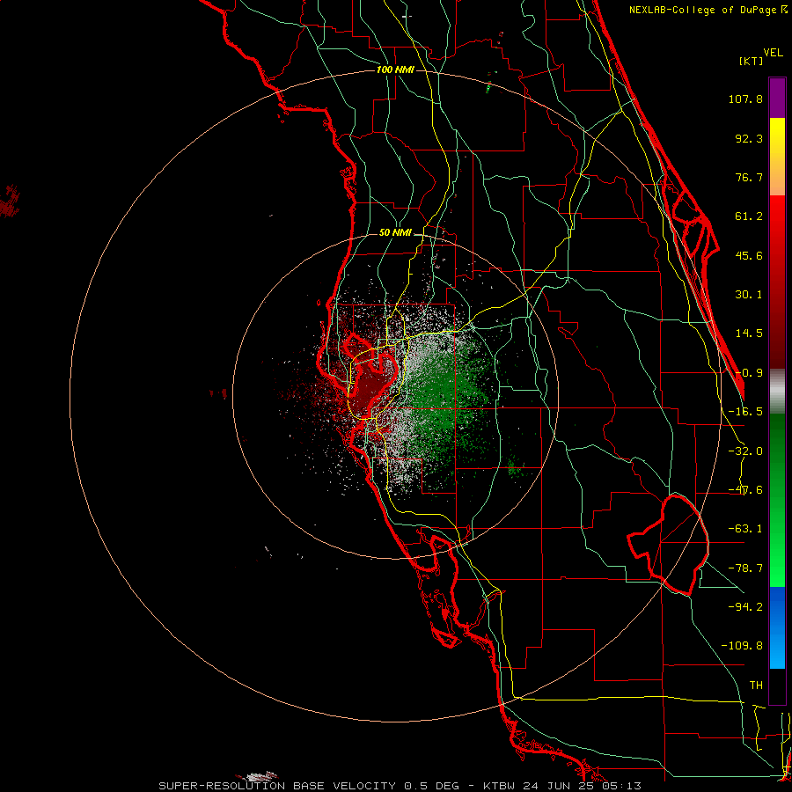Click the KTBW radar site identifier in caption

tap(499, 786)
